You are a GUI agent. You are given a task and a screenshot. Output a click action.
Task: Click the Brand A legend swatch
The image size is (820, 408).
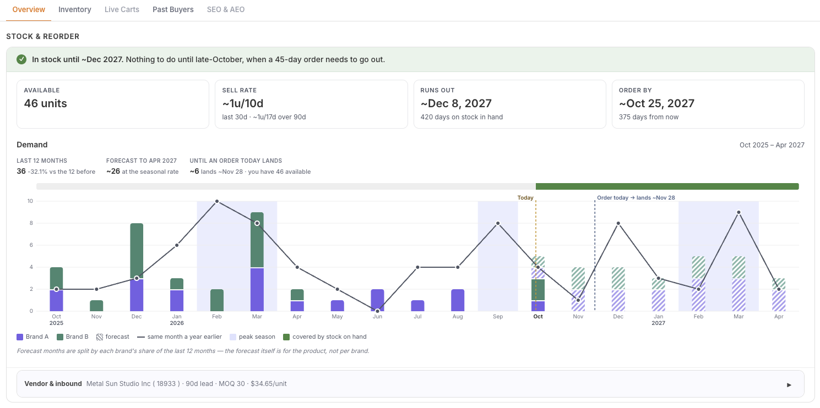point(20,337)
